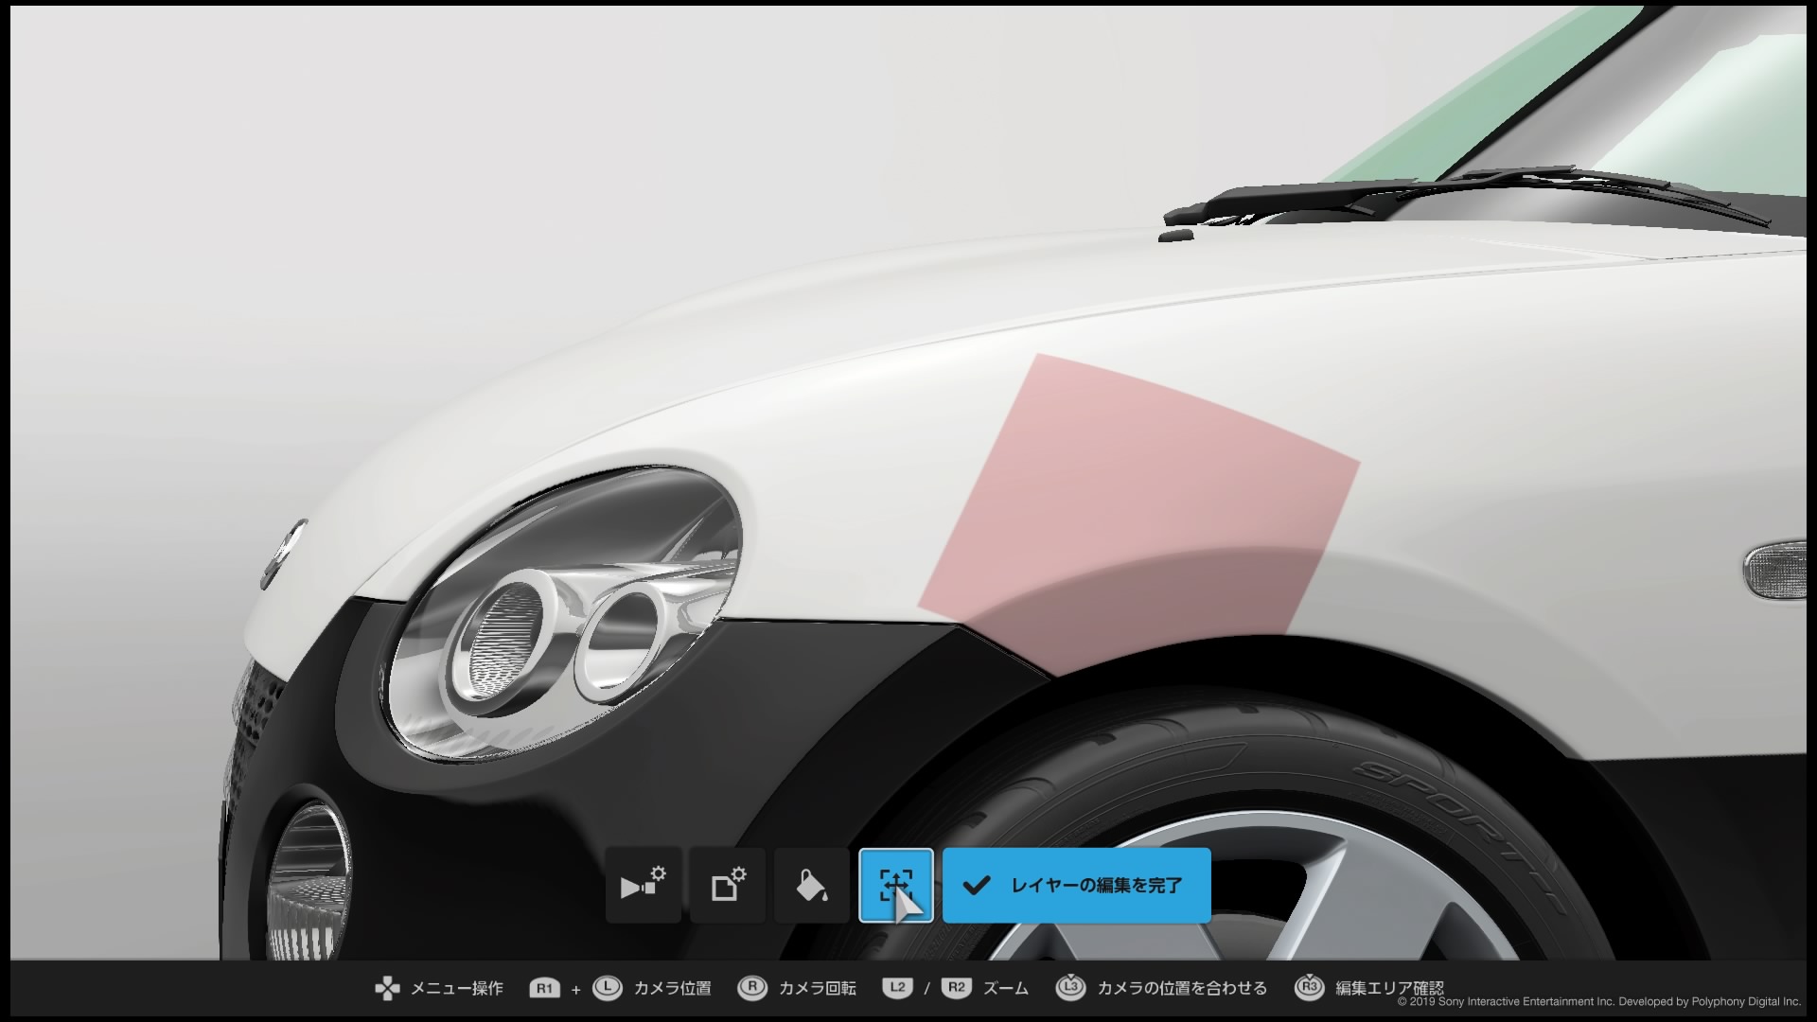1817x1022 pixels.
Task: Click the L2 button icon
Action: tap(897, 988)
